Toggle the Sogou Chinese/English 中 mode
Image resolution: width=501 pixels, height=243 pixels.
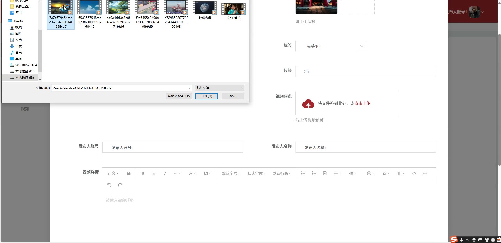461,240
